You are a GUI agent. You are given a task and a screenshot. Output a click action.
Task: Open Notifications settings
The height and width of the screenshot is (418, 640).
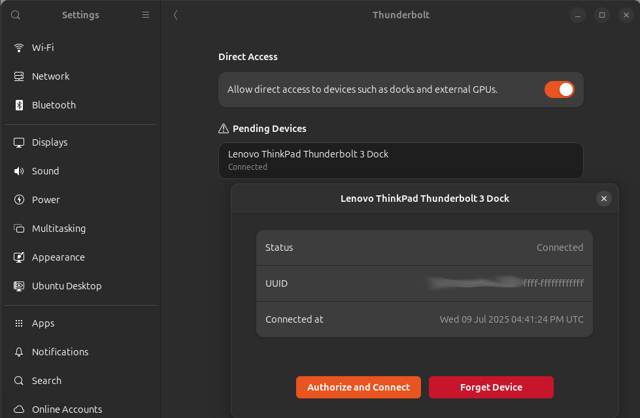pyautogui.click(x=81, y=352)
